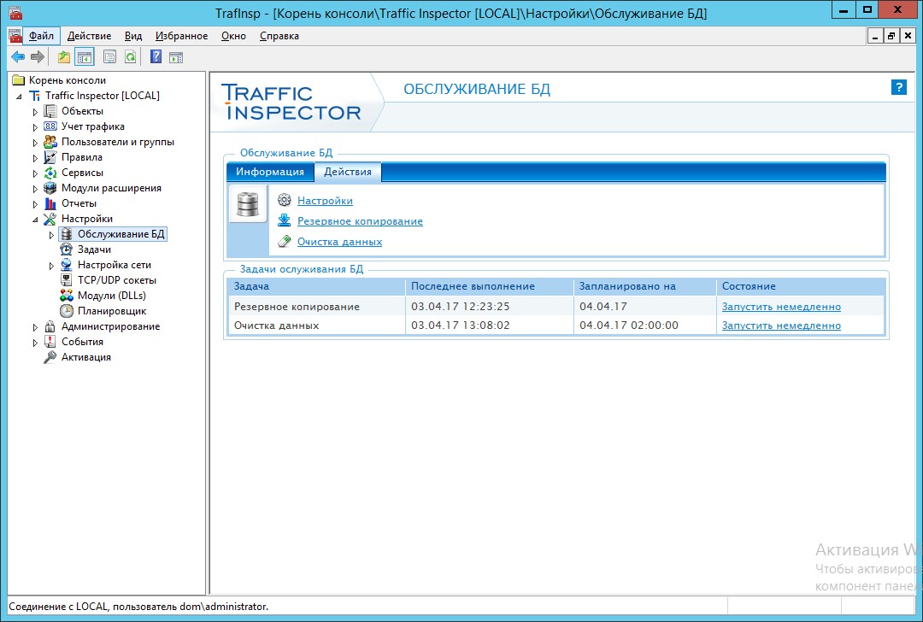Click the status bar connection message
This screenshot has width=923, height=622.
click(x=138, y=607)
